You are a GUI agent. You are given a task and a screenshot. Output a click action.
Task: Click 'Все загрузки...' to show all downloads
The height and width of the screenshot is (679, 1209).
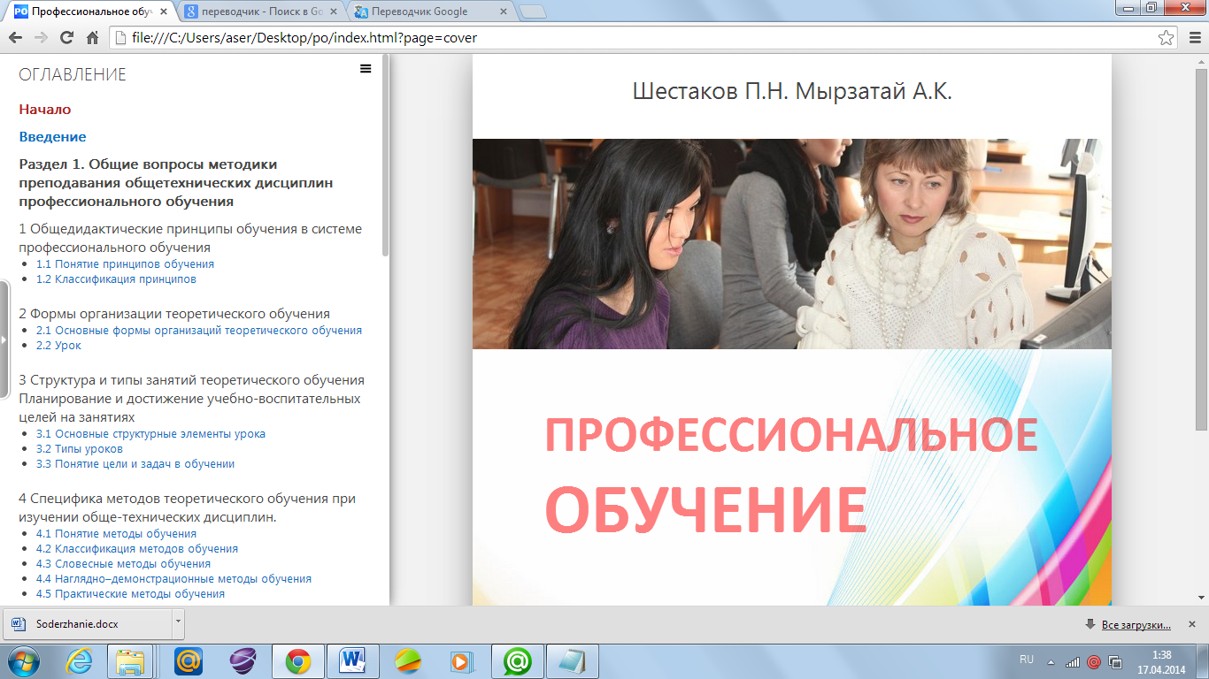tap(1136, 625)
